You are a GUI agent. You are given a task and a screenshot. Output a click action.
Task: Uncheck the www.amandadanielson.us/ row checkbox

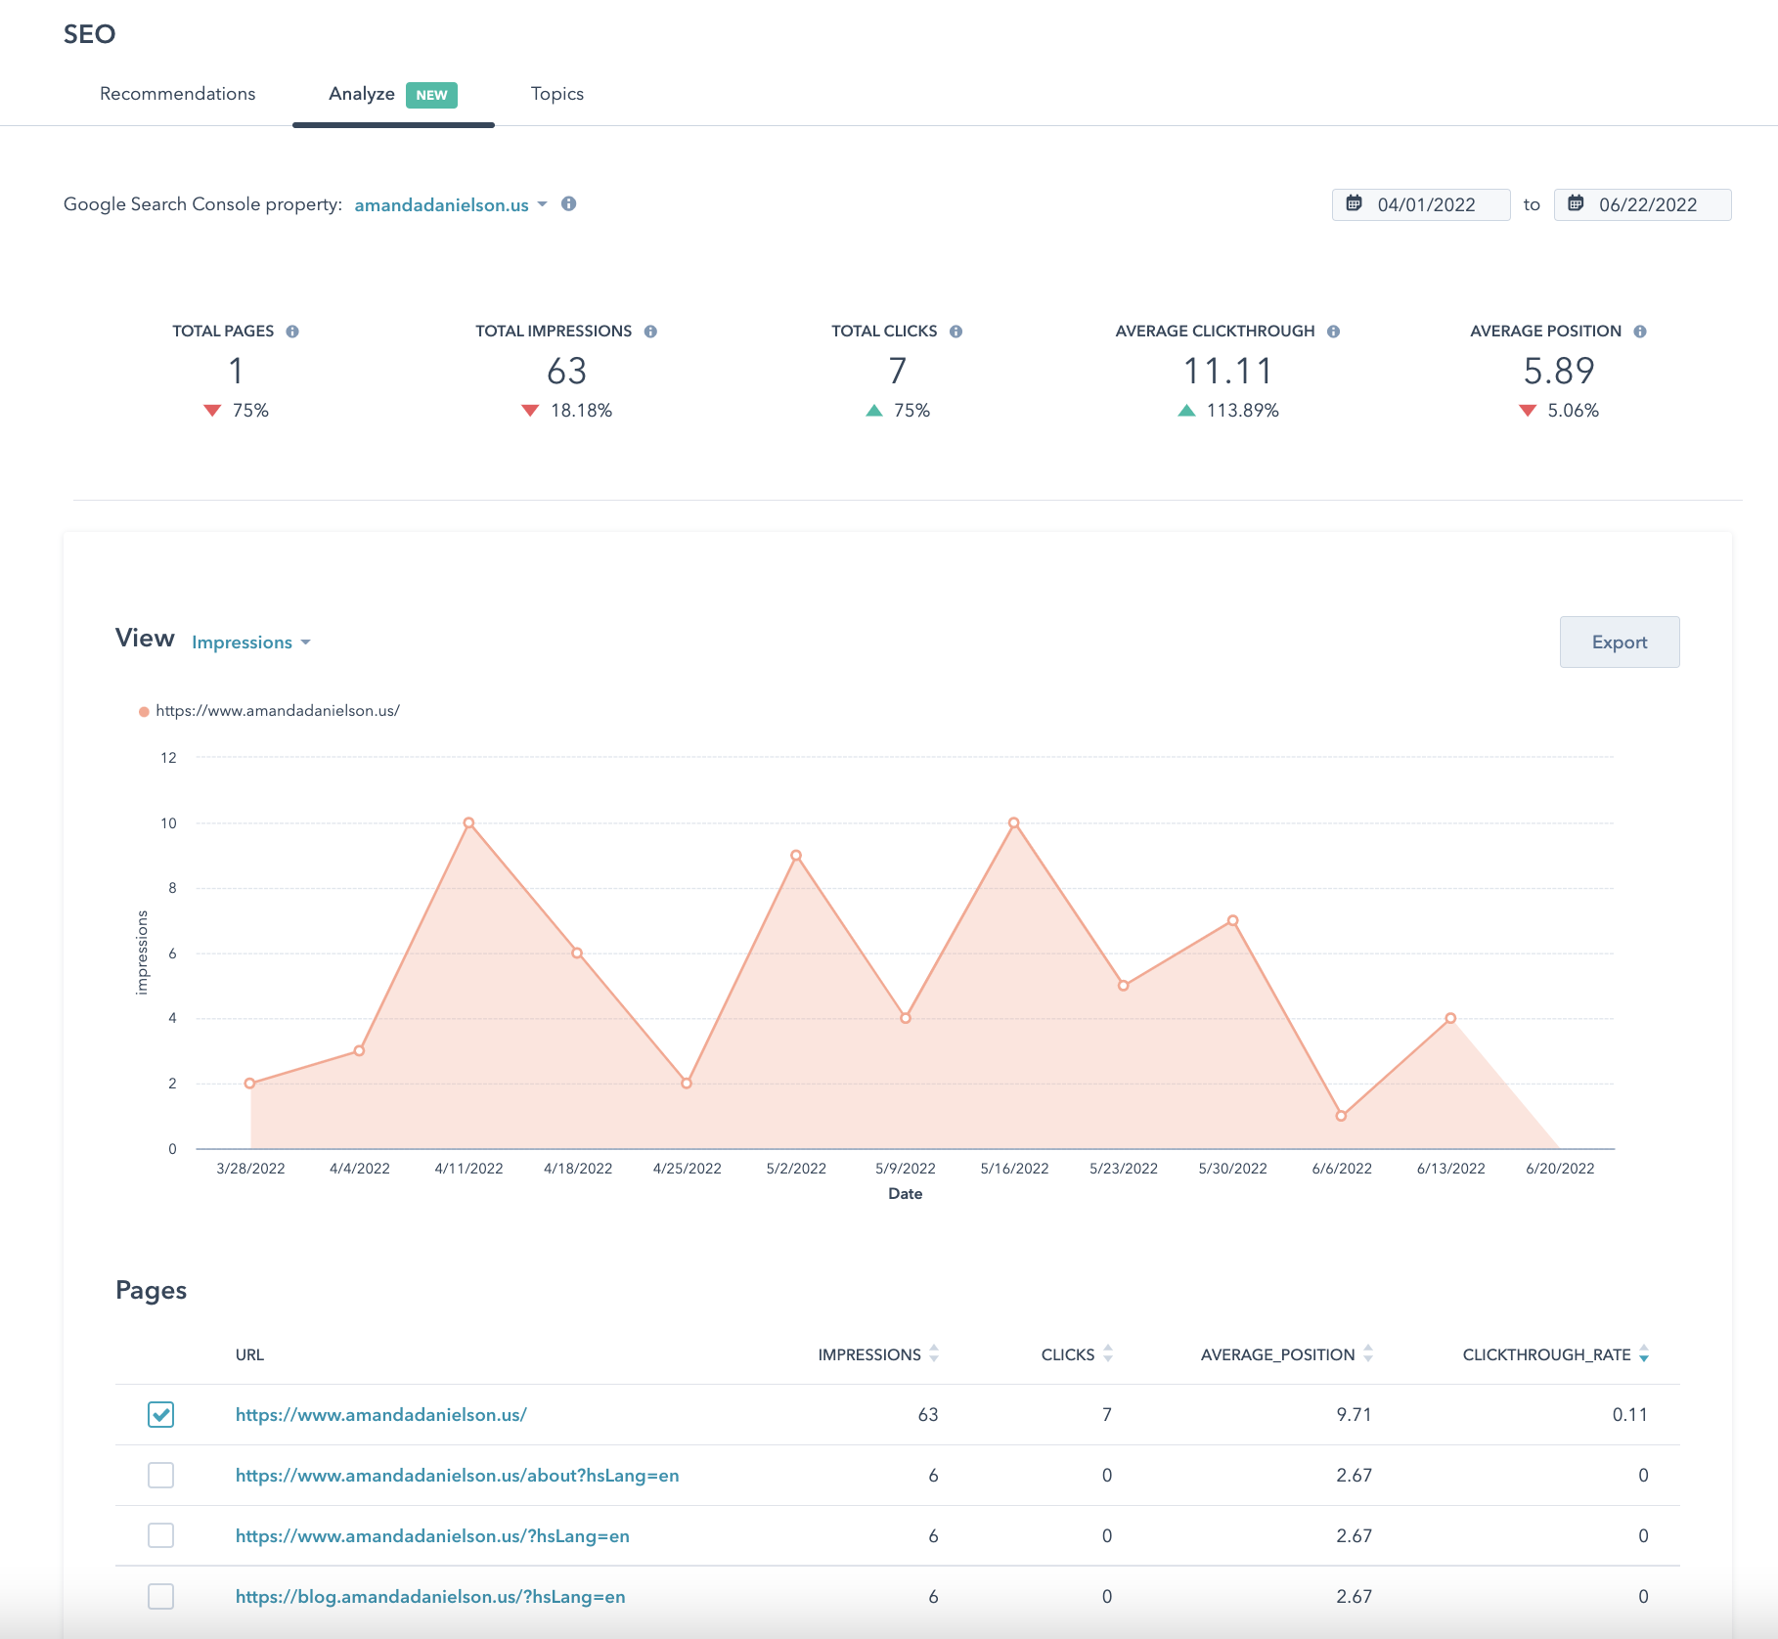click(161, 1414)
